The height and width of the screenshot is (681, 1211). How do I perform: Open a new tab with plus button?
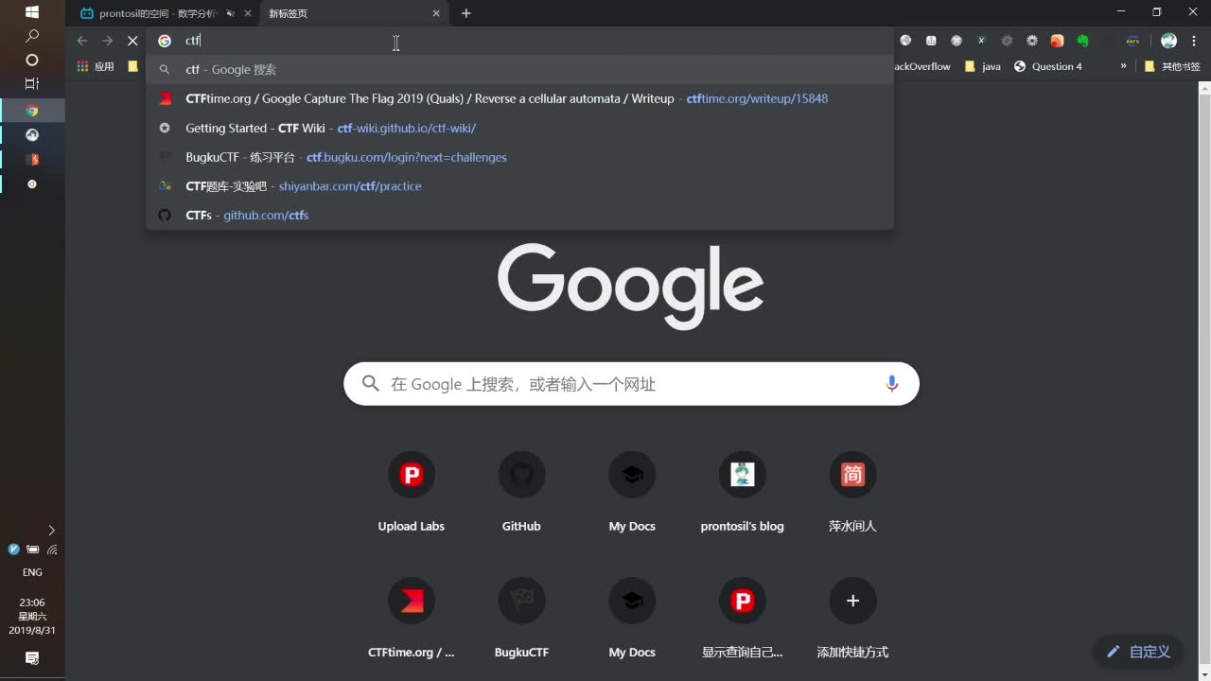(465, 13)
